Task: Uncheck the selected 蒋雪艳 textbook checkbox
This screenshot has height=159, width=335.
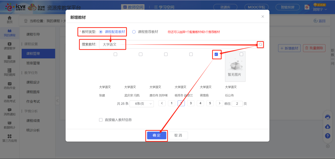Action: (x=216, y=54)
